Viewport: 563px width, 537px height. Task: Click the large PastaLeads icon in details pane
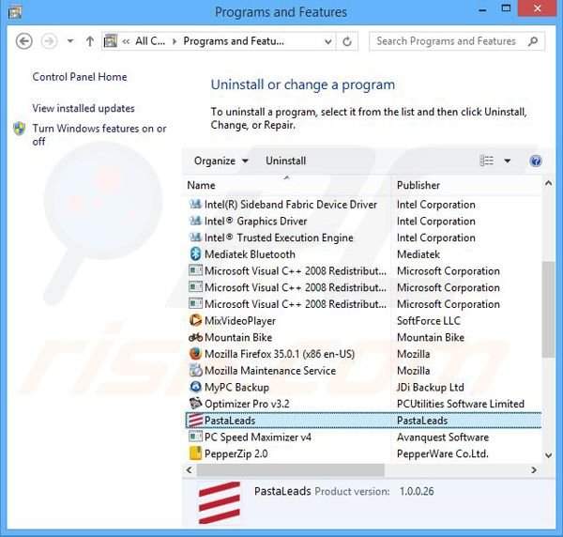[220, 502]
